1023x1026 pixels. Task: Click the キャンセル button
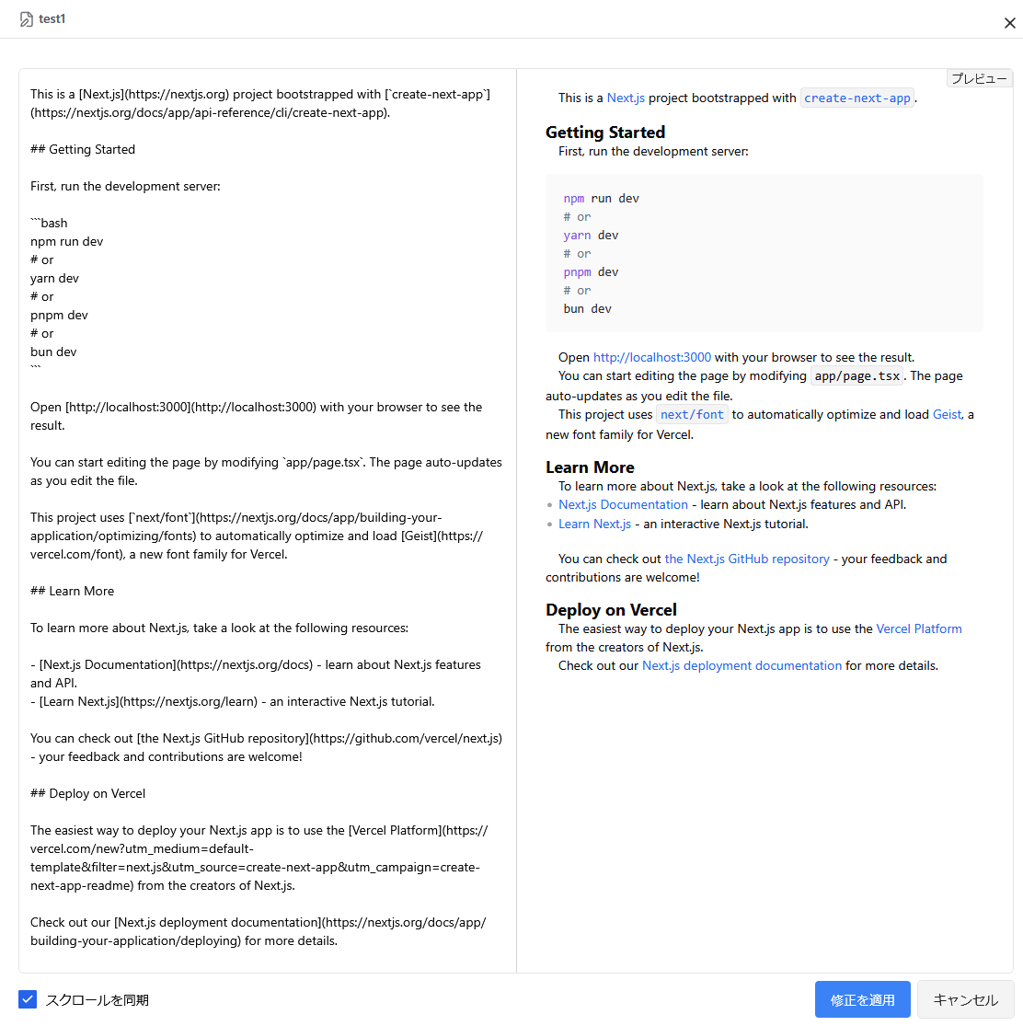click(965, 999)
